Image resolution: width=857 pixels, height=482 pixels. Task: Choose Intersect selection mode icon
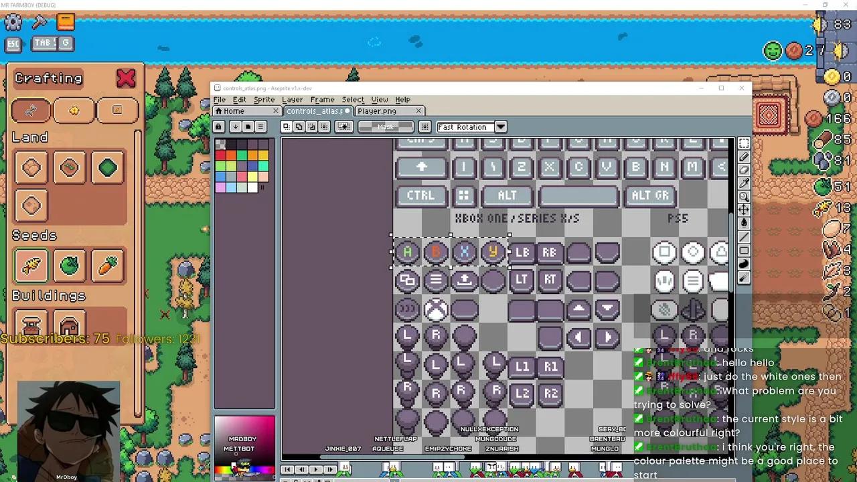click(324, 127)
